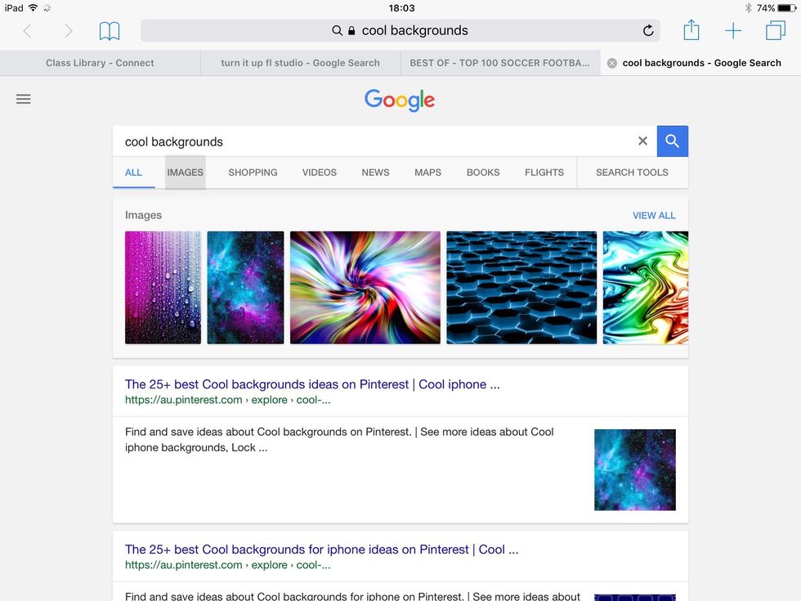The width and height of the screenshot is (801, 601).
Task: Click View All images link
Action: click(654, 215)
